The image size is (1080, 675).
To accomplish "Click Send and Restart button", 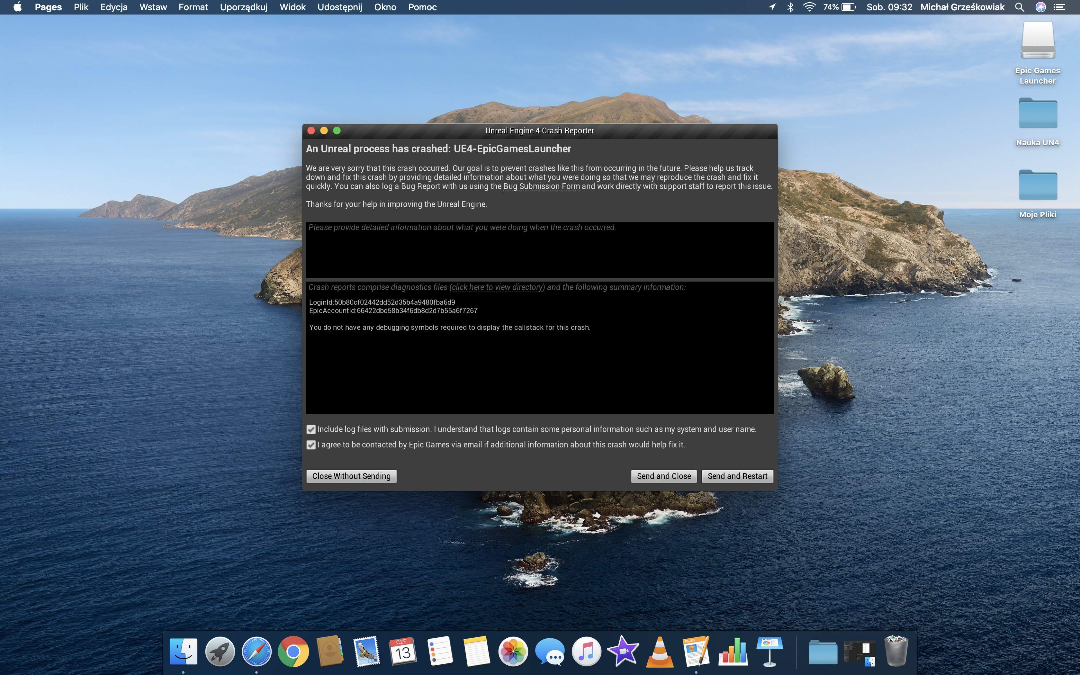I will (737, 476).
